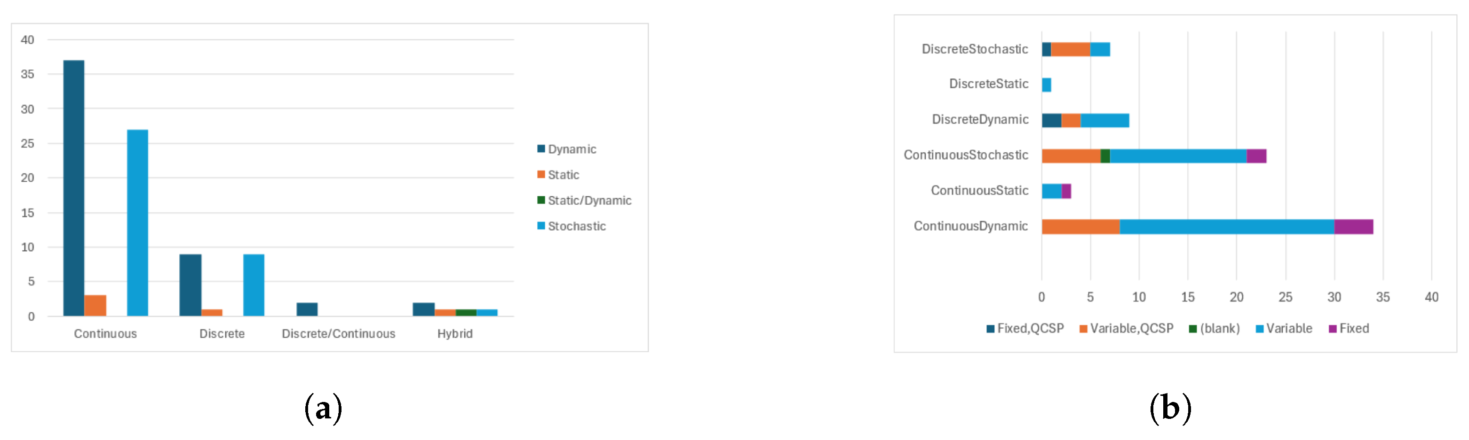The width and height of the screenshot is (1469, 440).
Task: Click the Hybrid category axis label
Action: coord(454,333)
